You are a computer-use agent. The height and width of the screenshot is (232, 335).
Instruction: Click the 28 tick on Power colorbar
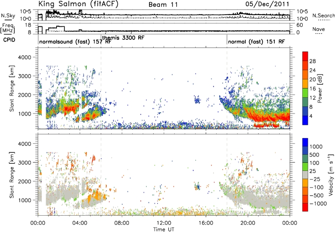click(x=312, y=61)
